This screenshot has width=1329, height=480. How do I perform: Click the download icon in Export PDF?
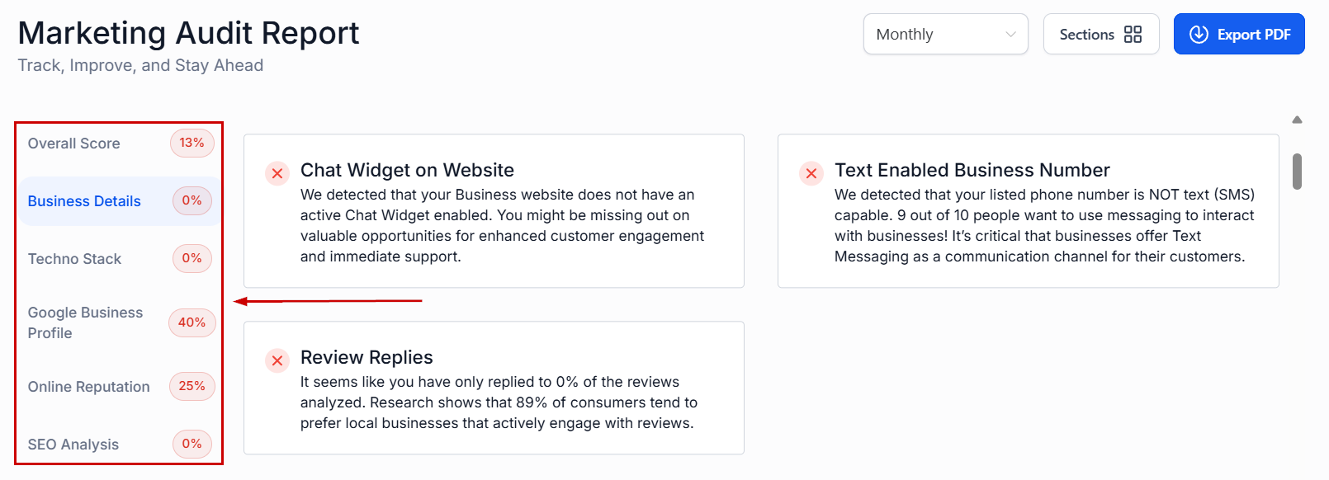point(1199,35)
